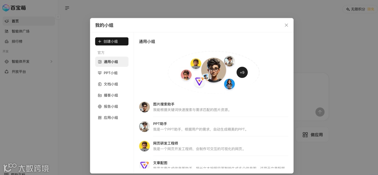
Task: Click the 智能体开发 robot icon
Action: [7, 61]
